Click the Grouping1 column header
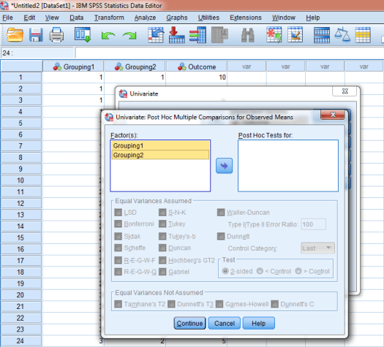This screenshot has height=347, width=384. click(73, 66)
